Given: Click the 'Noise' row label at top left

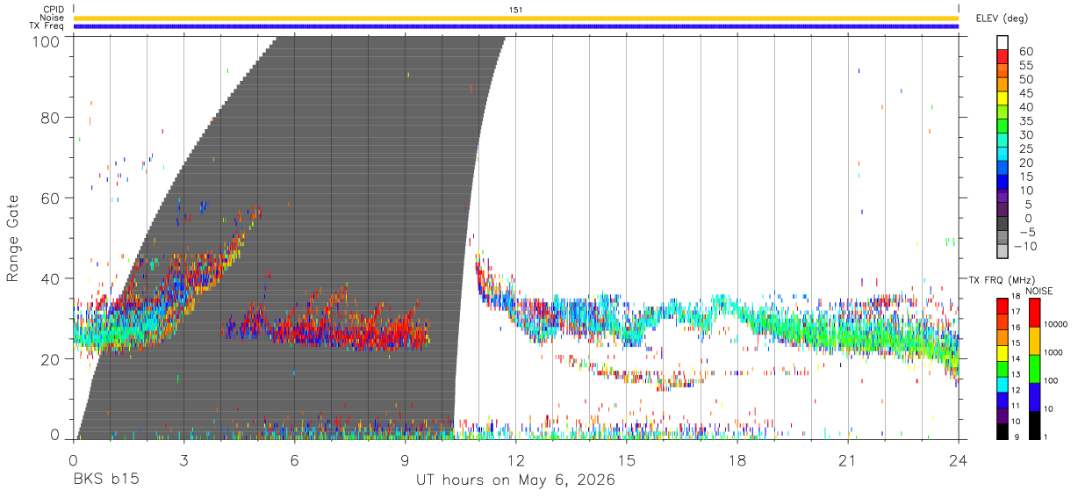Looking at the screenshot, I should click(52, 18).
